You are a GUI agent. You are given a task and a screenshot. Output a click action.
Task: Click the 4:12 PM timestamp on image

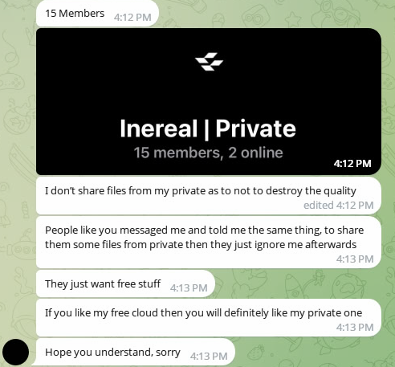point(352,164)
